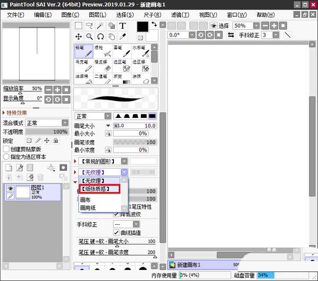Select the move tool

(78, 37)
